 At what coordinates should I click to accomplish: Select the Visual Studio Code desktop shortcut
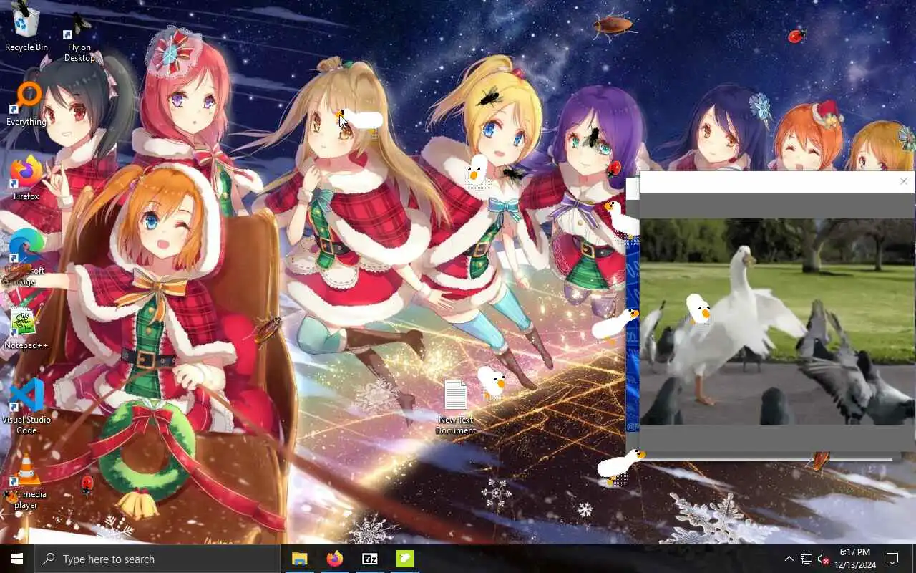tap(26, 407)
